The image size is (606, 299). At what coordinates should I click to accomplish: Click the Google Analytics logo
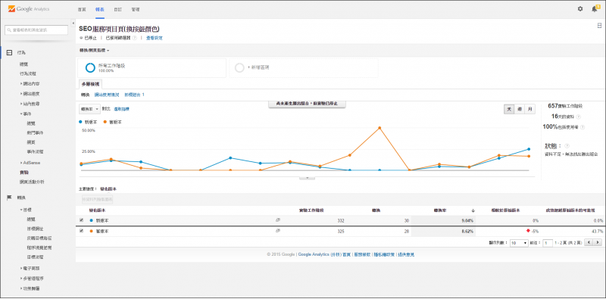pos(29,9)
